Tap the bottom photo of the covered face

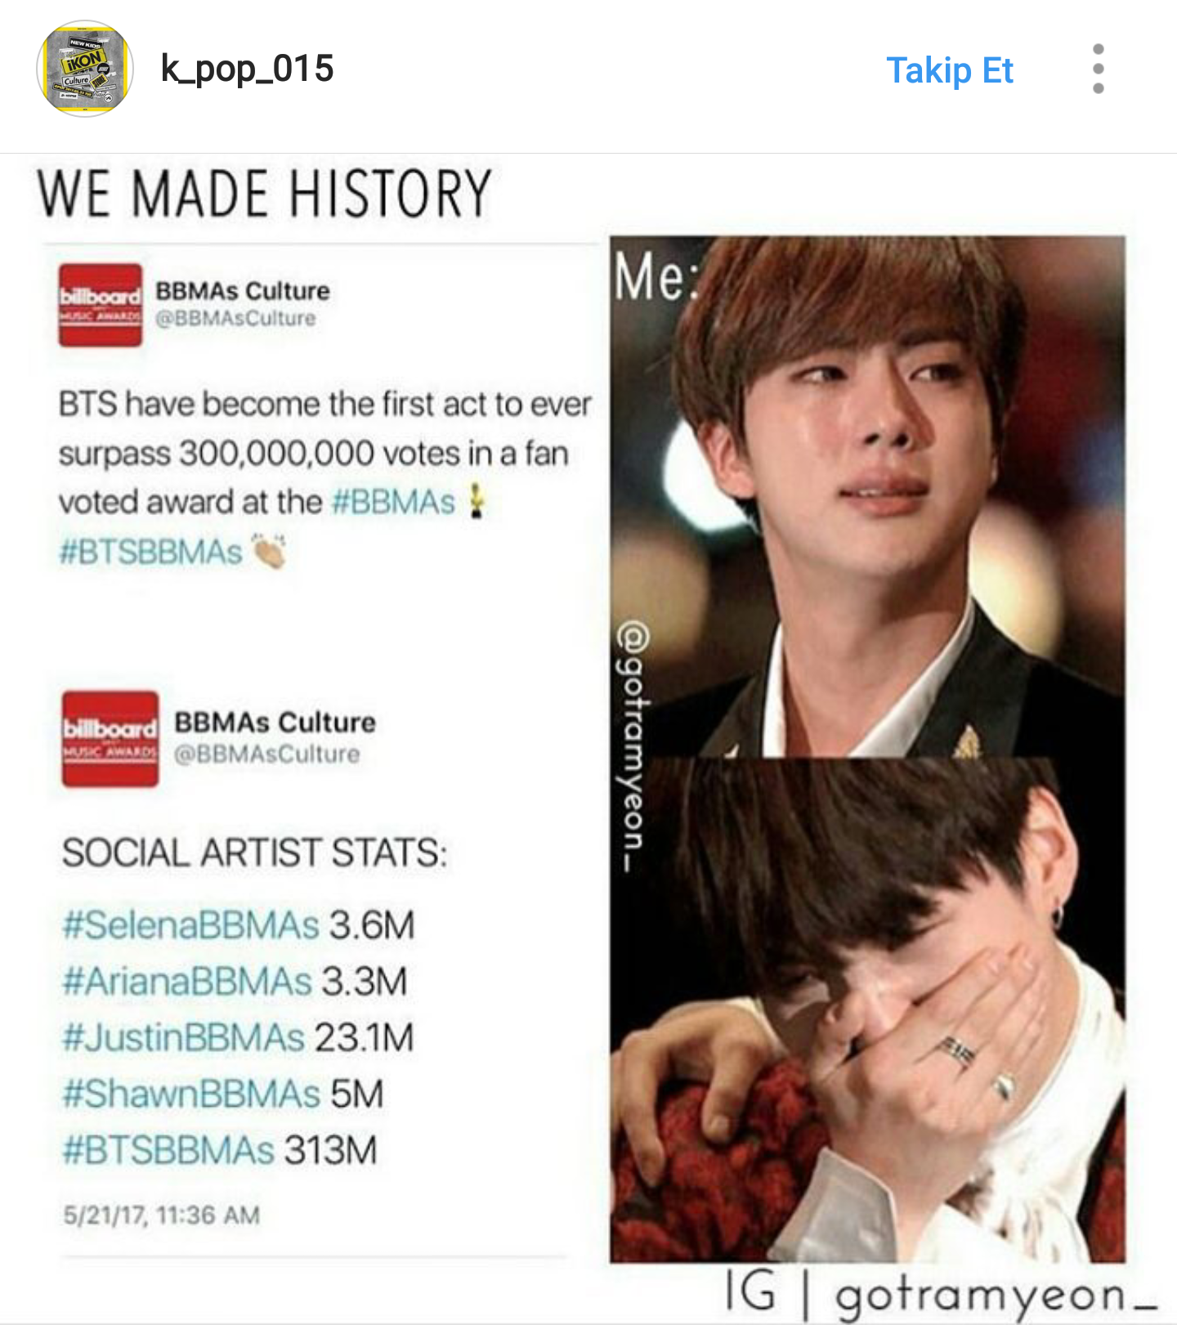click(867, 1009)
